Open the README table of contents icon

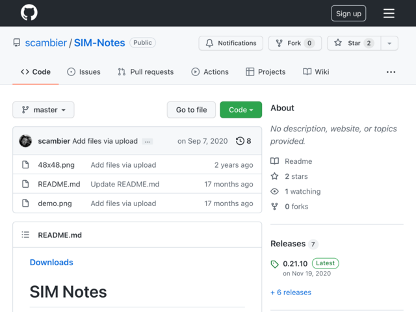pos(25,235)
